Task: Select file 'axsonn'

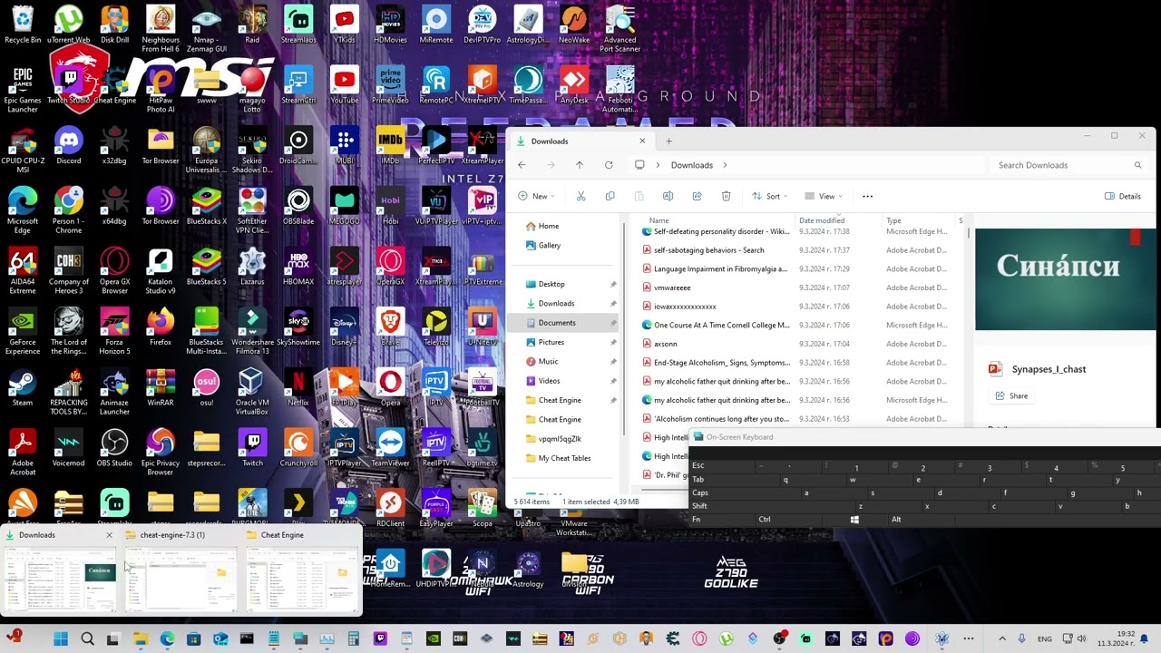Action: pos(665,344)
